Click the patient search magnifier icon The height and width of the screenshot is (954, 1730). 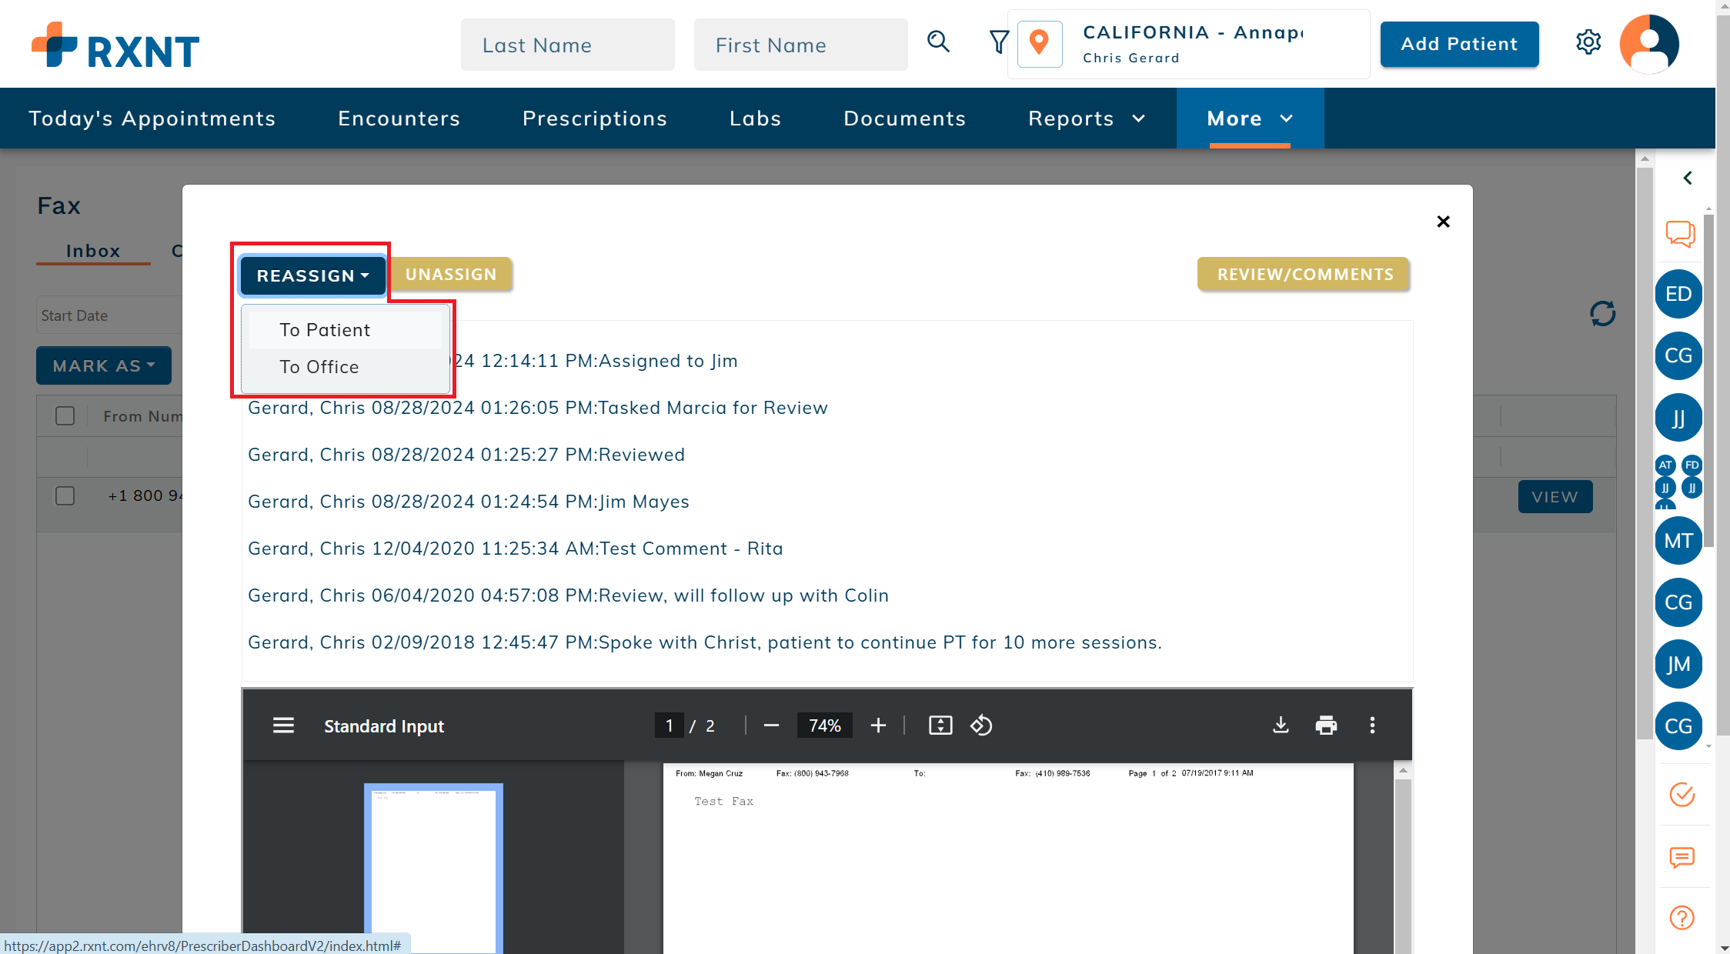tap(938, 42)
